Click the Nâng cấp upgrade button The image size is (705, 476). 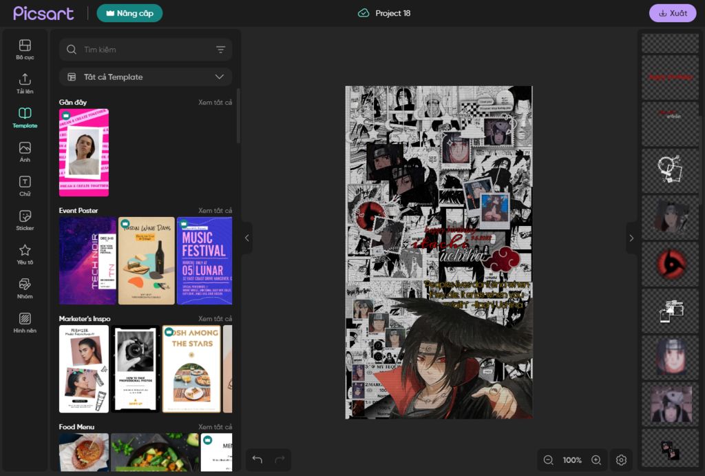[129, 13]
